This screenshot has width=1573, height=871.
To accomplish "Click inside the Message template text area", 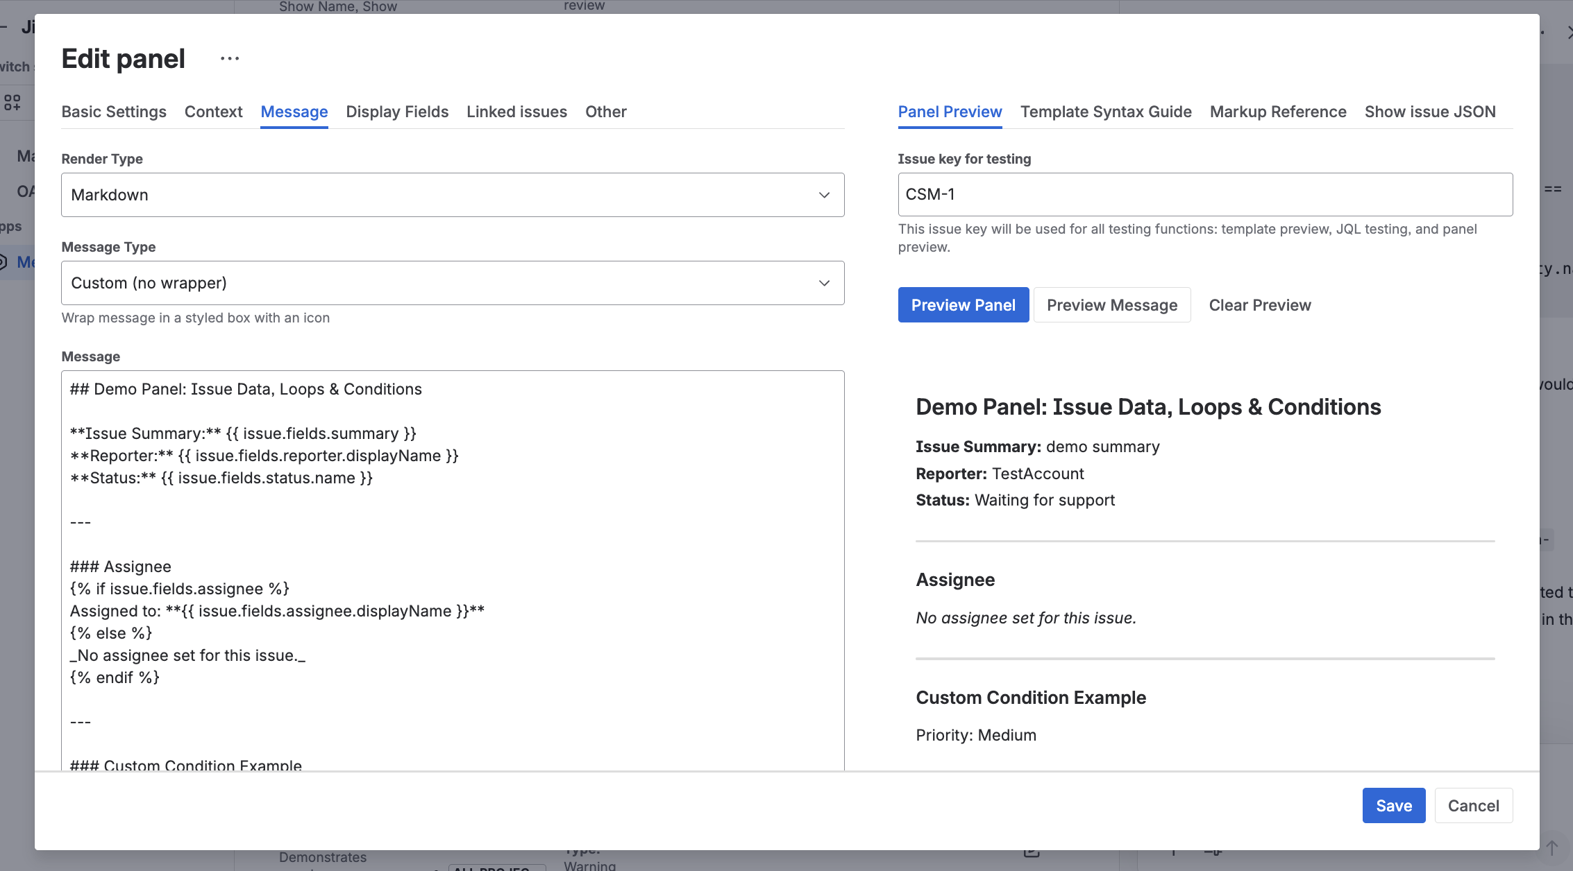I will pyautogui.click(x=453, y=571).
